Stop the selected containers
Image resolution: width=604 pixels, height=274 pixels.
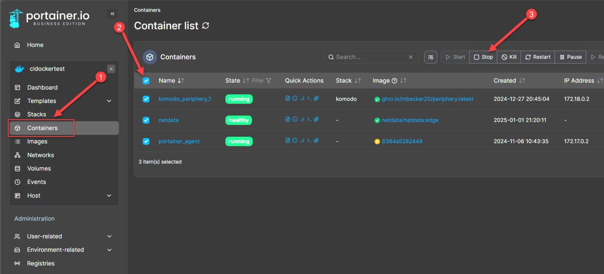point(483,57)
